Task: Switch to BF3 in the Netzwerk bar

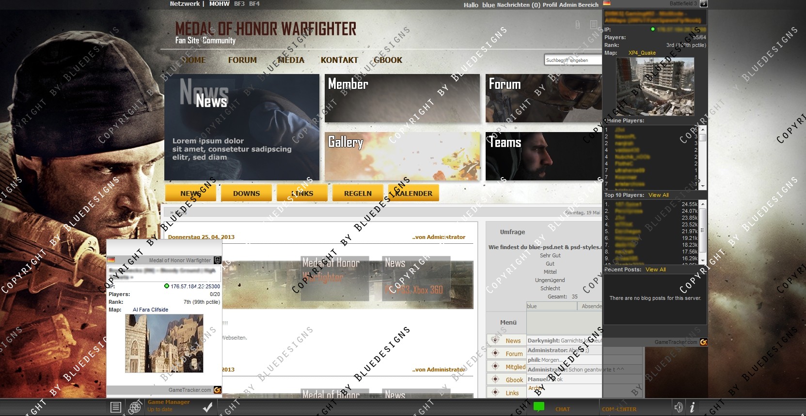Action: tap(239, 4)
